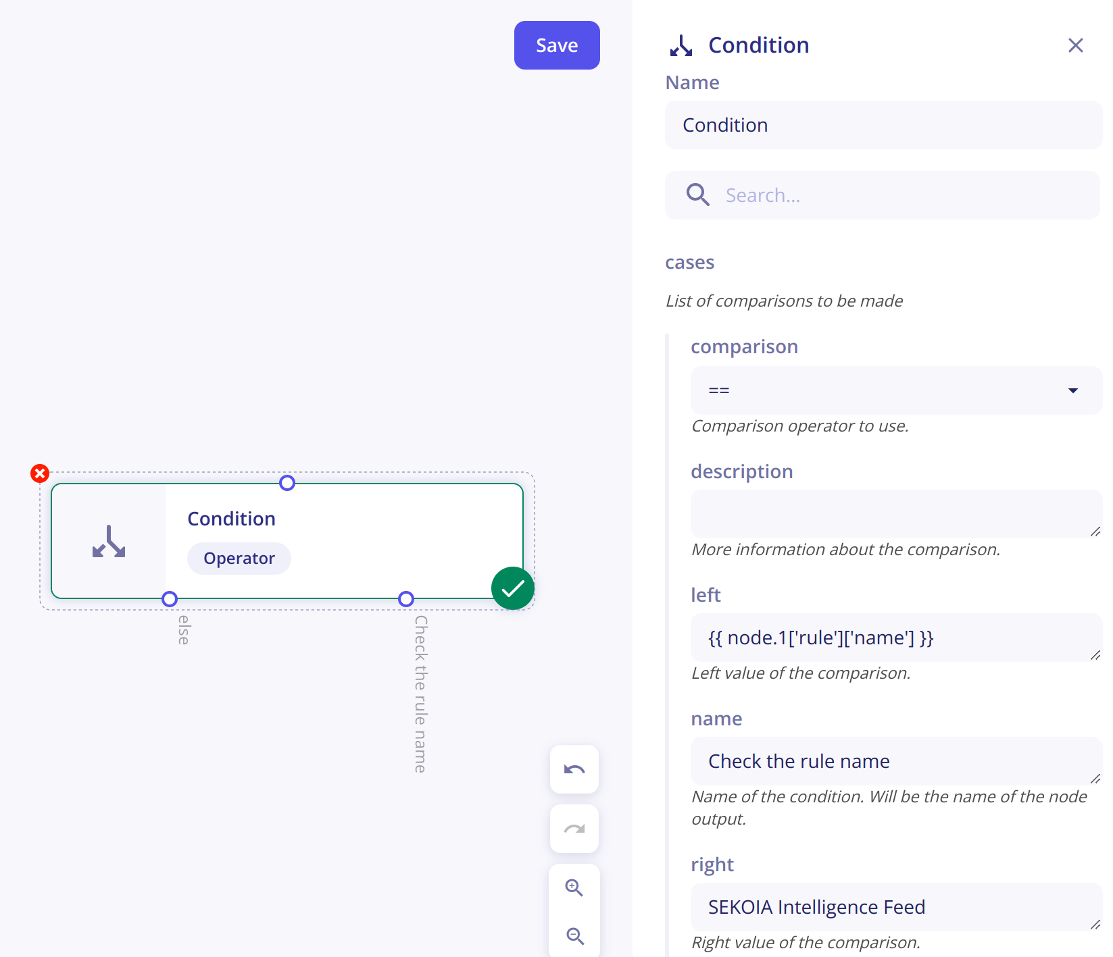This screenshot has width=1113, height=957.
Task: Open the comparison operator dropdown
Action: click(x=896, y=390)
